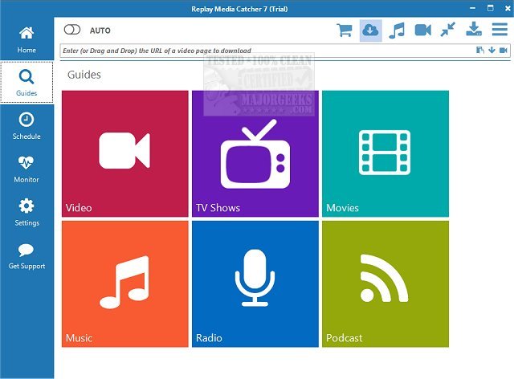
Task: Open the Movies guide tile
Action: coord(385,153)
